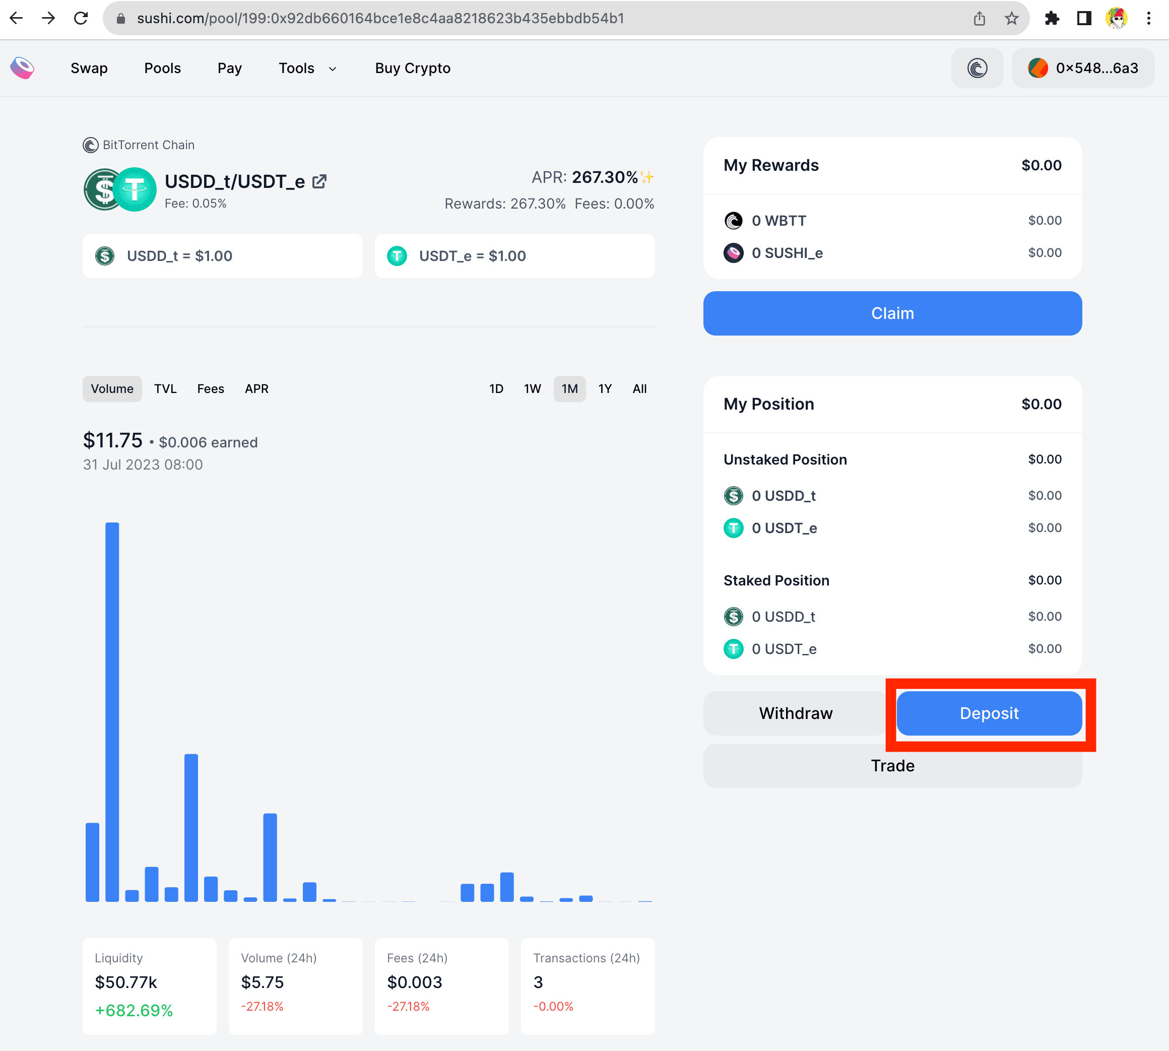Open Chrome extensions puzzle icon
This screenshot has height=1051, width=1169.
(x=1052, y=19)
